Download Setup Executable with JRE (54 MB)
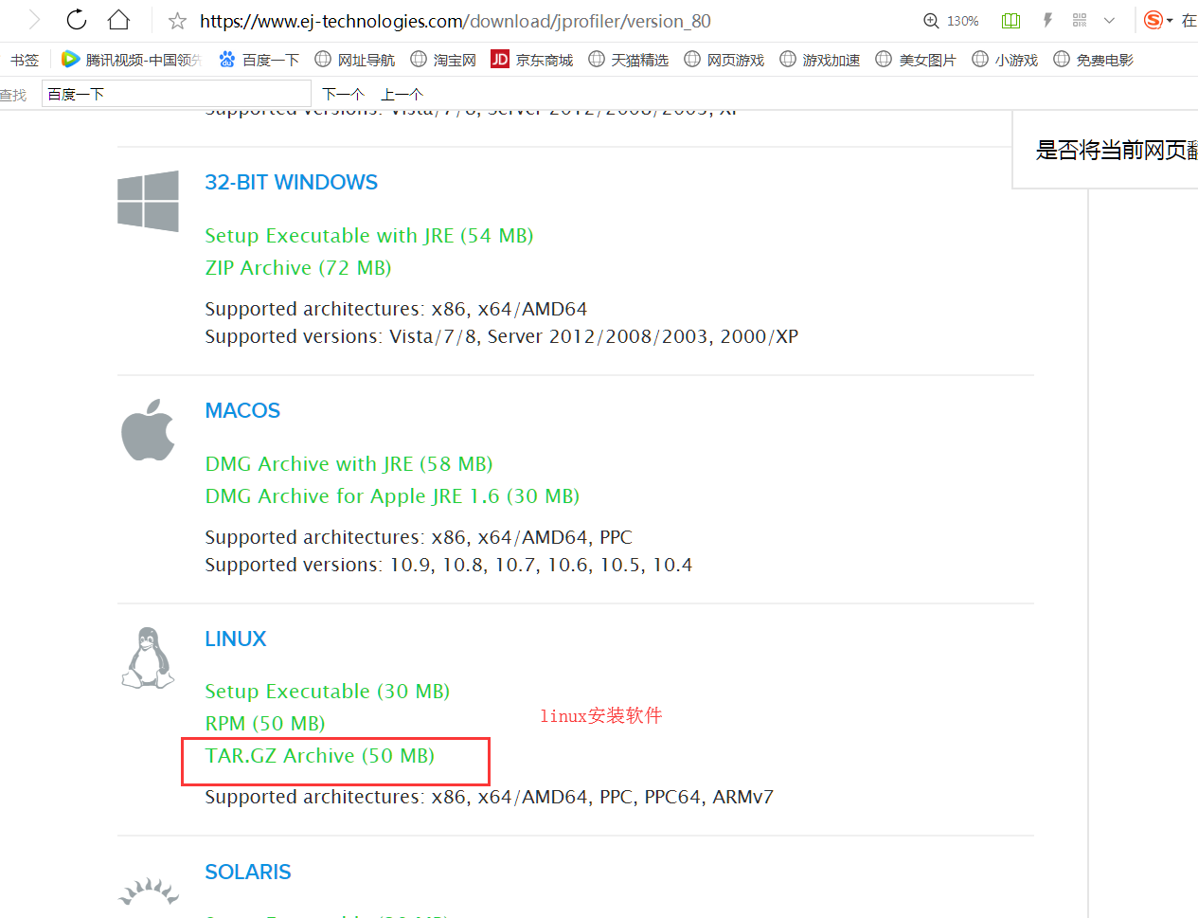The width and height of the screenshot is (1198, 918). coord(369,235)
